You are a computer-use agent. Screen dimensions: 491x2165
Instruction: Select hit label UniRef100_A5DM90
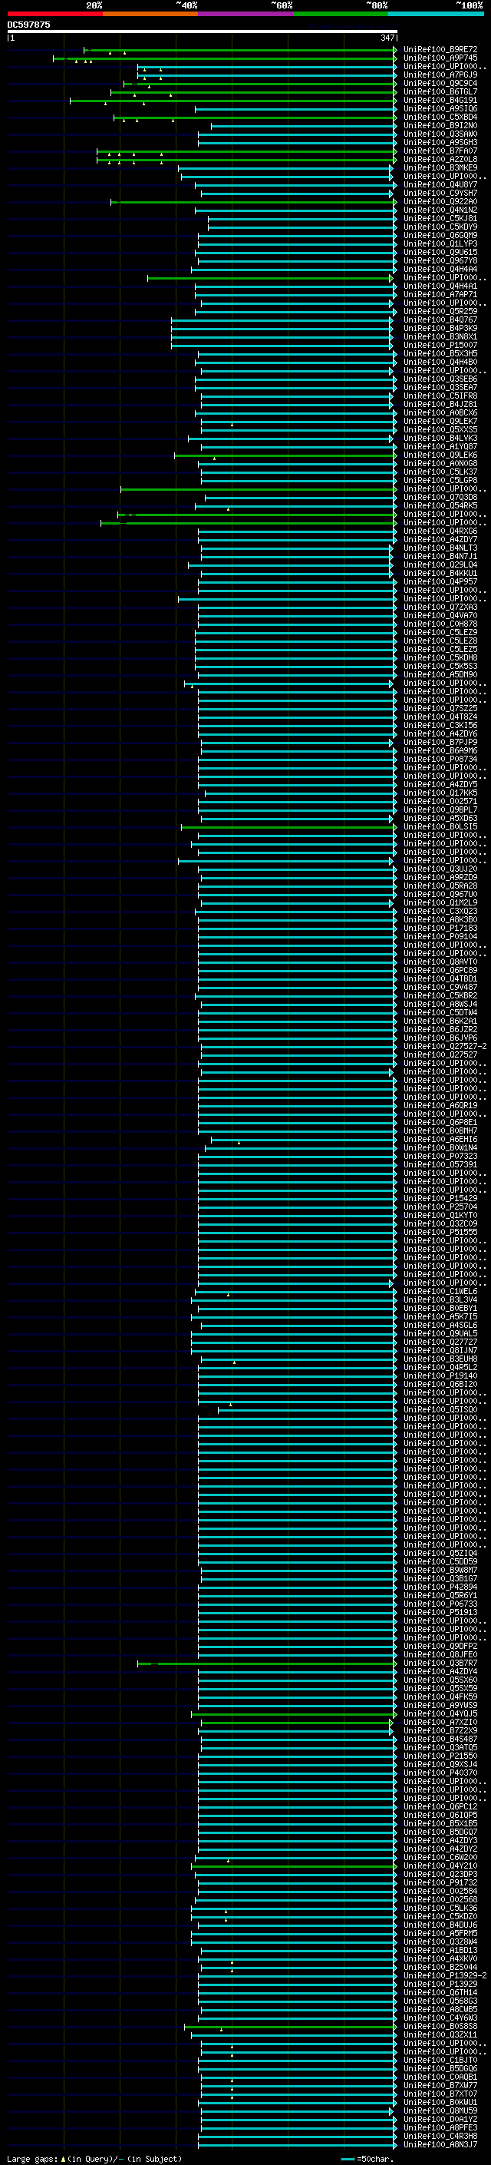(440, 675)
